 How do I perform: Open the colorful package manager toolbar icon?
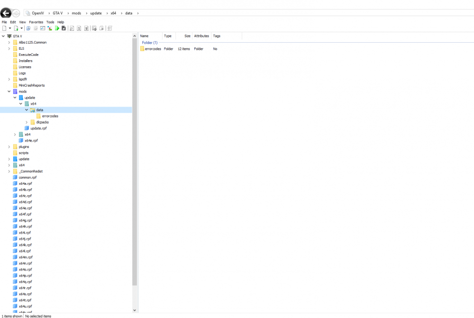pos(50,28)
